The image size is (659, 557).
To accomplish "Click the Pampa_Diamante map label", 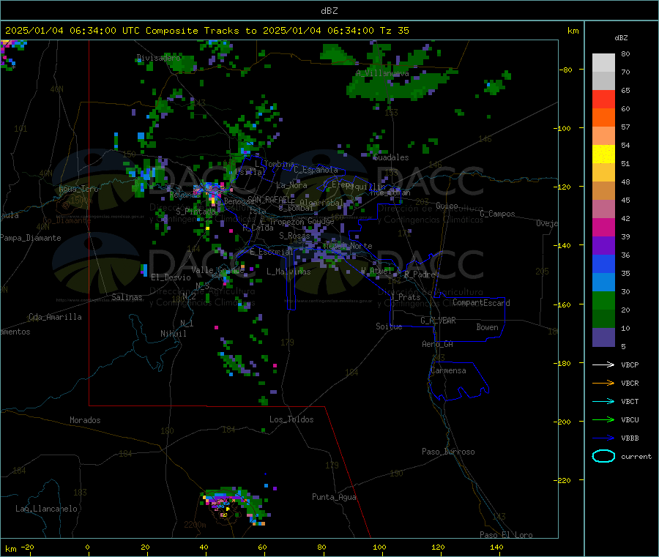I will point(31,238).
